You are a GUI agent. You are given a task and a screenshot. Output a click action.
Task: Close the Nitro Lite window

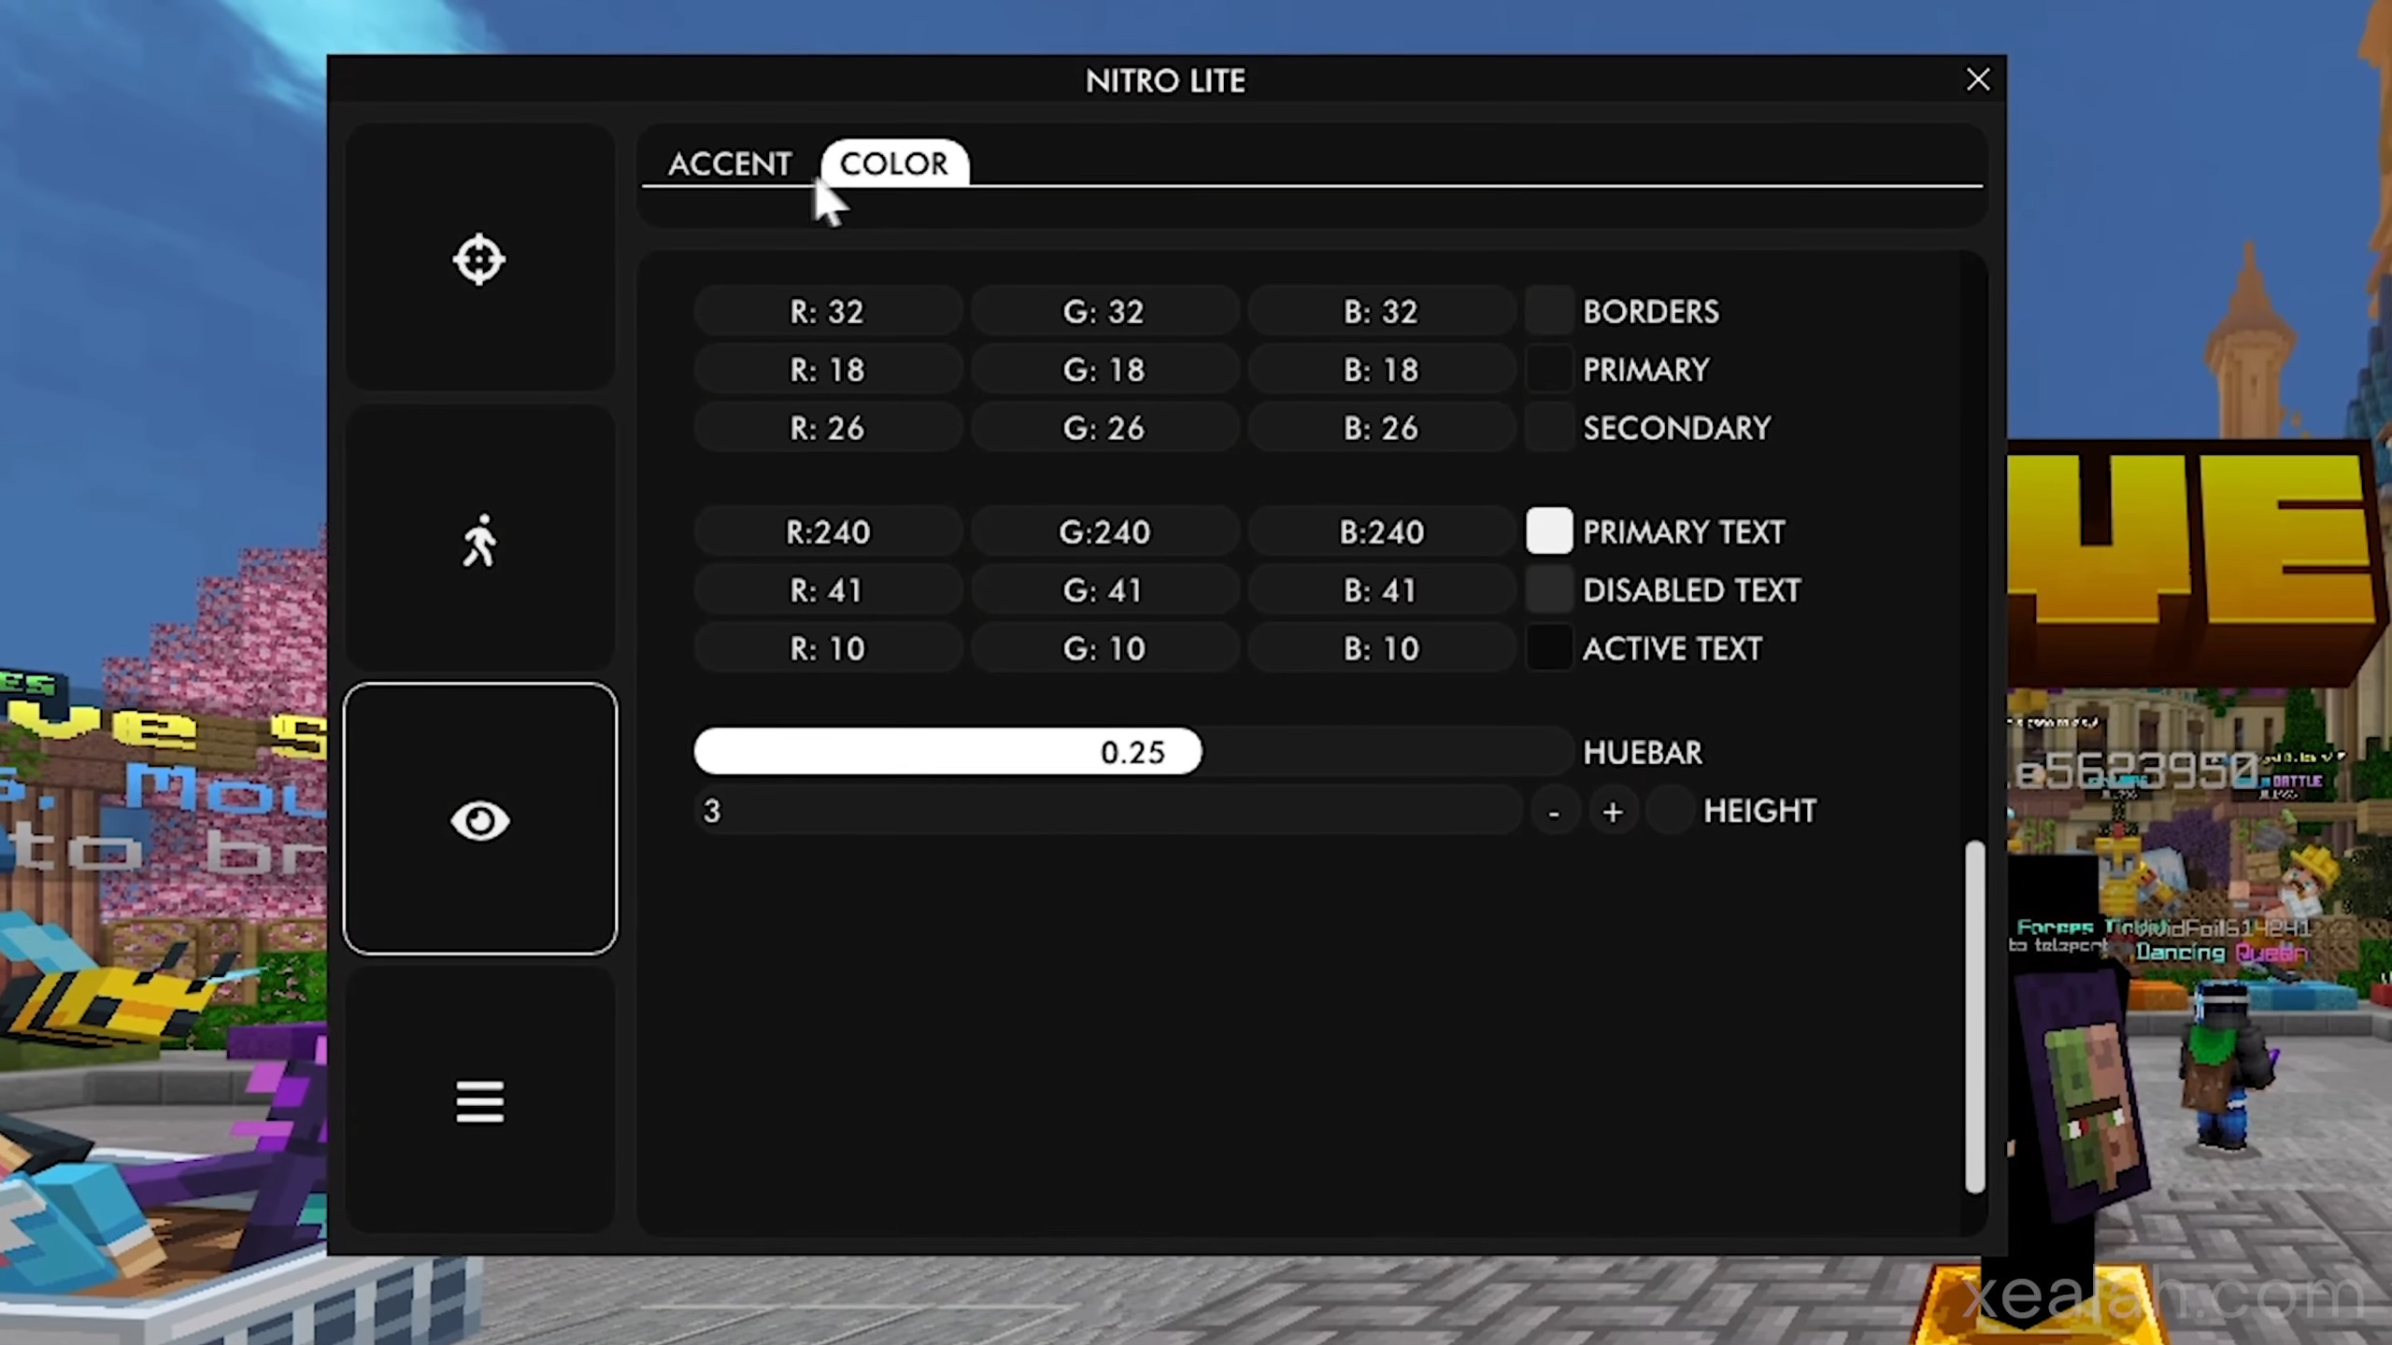point(1977,80)
